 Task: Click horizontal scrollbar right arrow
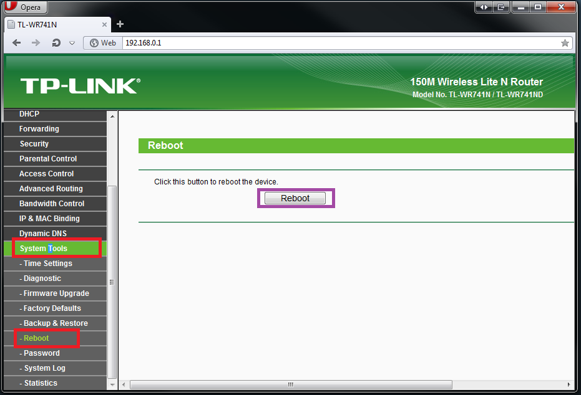[x=569, y=384]
